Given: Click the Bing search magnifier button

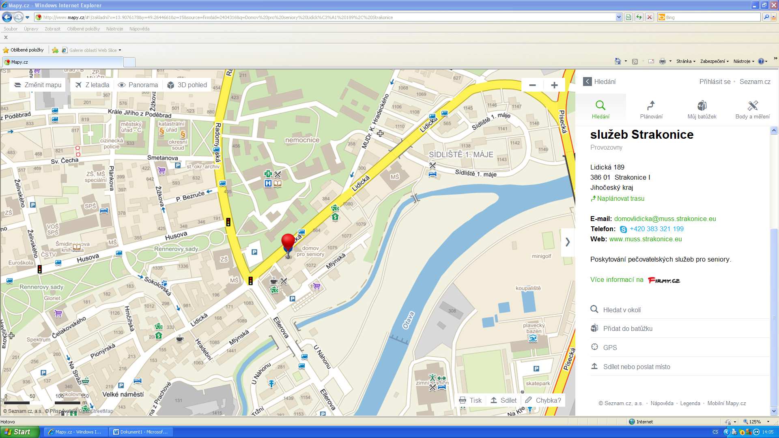Looking at the screenshot, I should [x=766, y=17].
